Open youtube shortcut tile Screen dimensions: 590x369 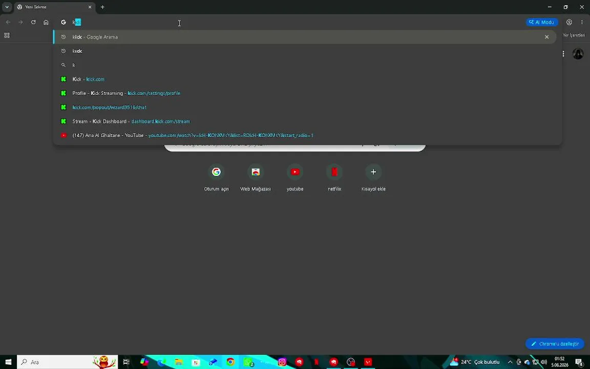click(x=295, y=177)
